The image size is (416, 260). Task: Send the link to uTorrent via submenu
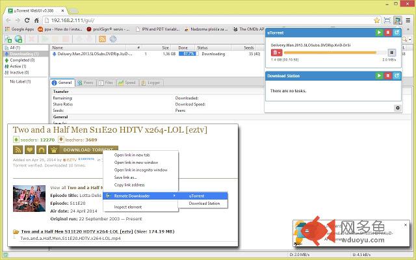click(x=203, y=196)
